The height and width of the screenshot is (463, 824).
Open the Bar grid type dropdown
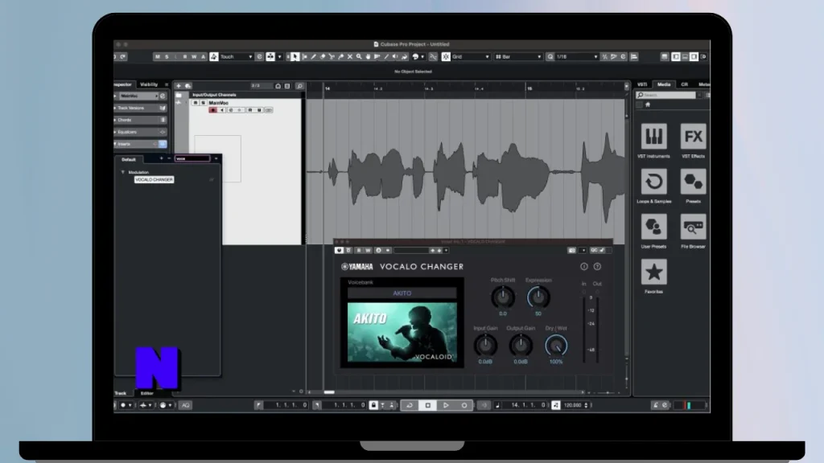[x=518, y=57]
